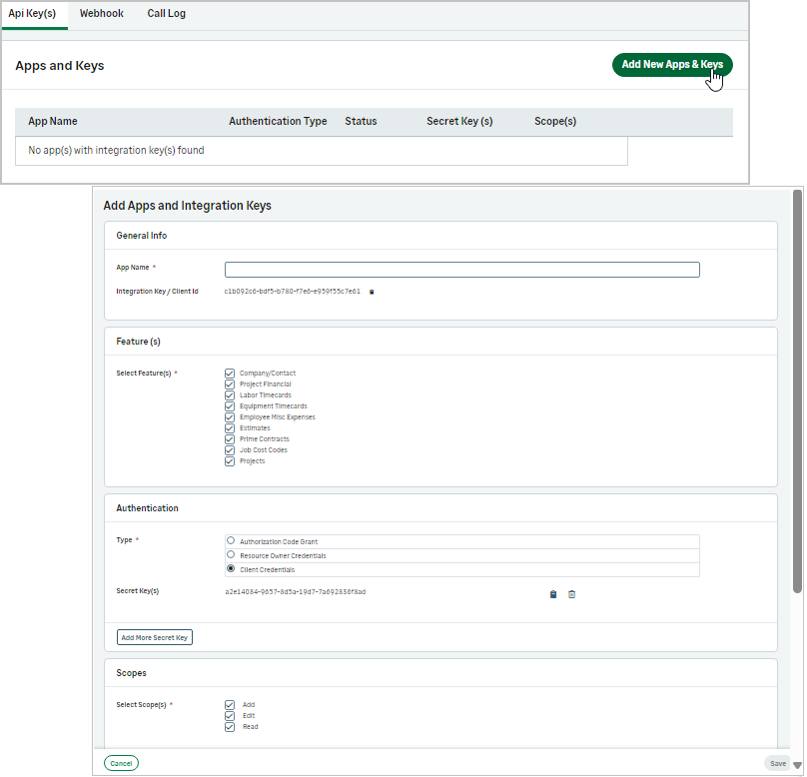Toggle the Equipment Timecards checkbox
This screenshot has height=777, width=807.
point(230,406)
